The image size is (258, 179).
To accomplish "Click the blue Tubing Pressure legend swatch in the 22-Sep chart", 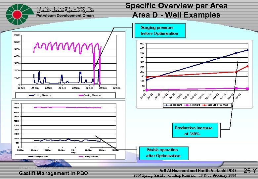I will coord(31,95).
